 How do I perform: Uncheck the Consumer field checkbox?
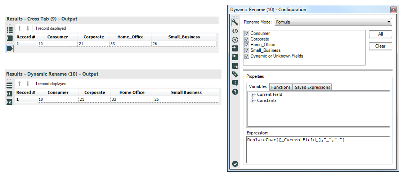(x=247, y=33)
